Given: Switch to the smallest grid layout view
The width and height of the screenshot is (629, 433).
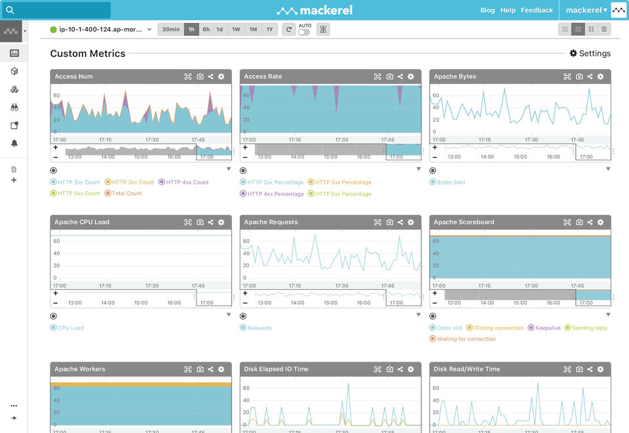Looking at the screenshot, I should [x=565, y=29].
